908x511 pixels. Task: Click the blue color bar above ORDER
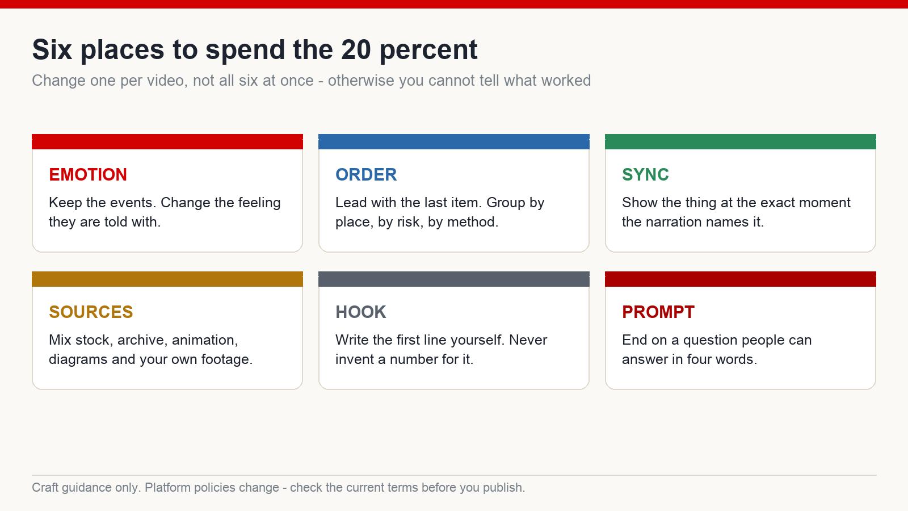coord(454,141)
